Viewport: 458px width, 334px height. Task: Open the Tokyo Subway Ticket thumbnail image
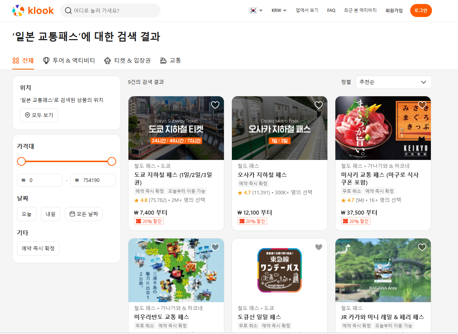(x=176, y=128)
